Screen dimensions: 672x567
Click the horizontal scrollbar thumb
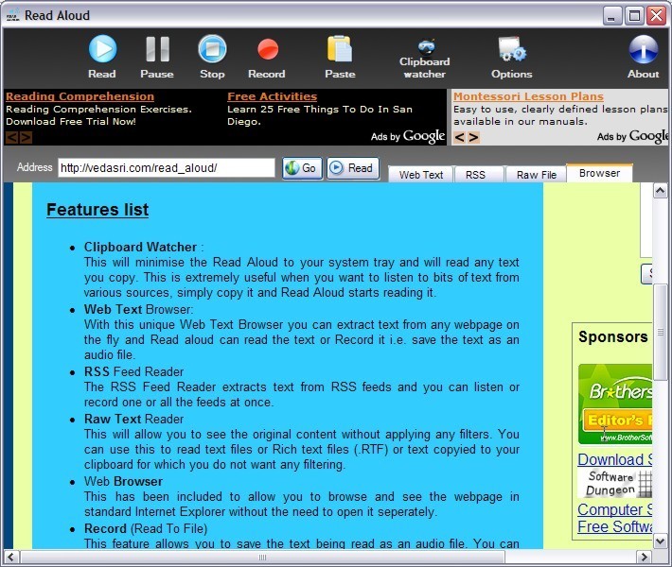pos(263,558)
